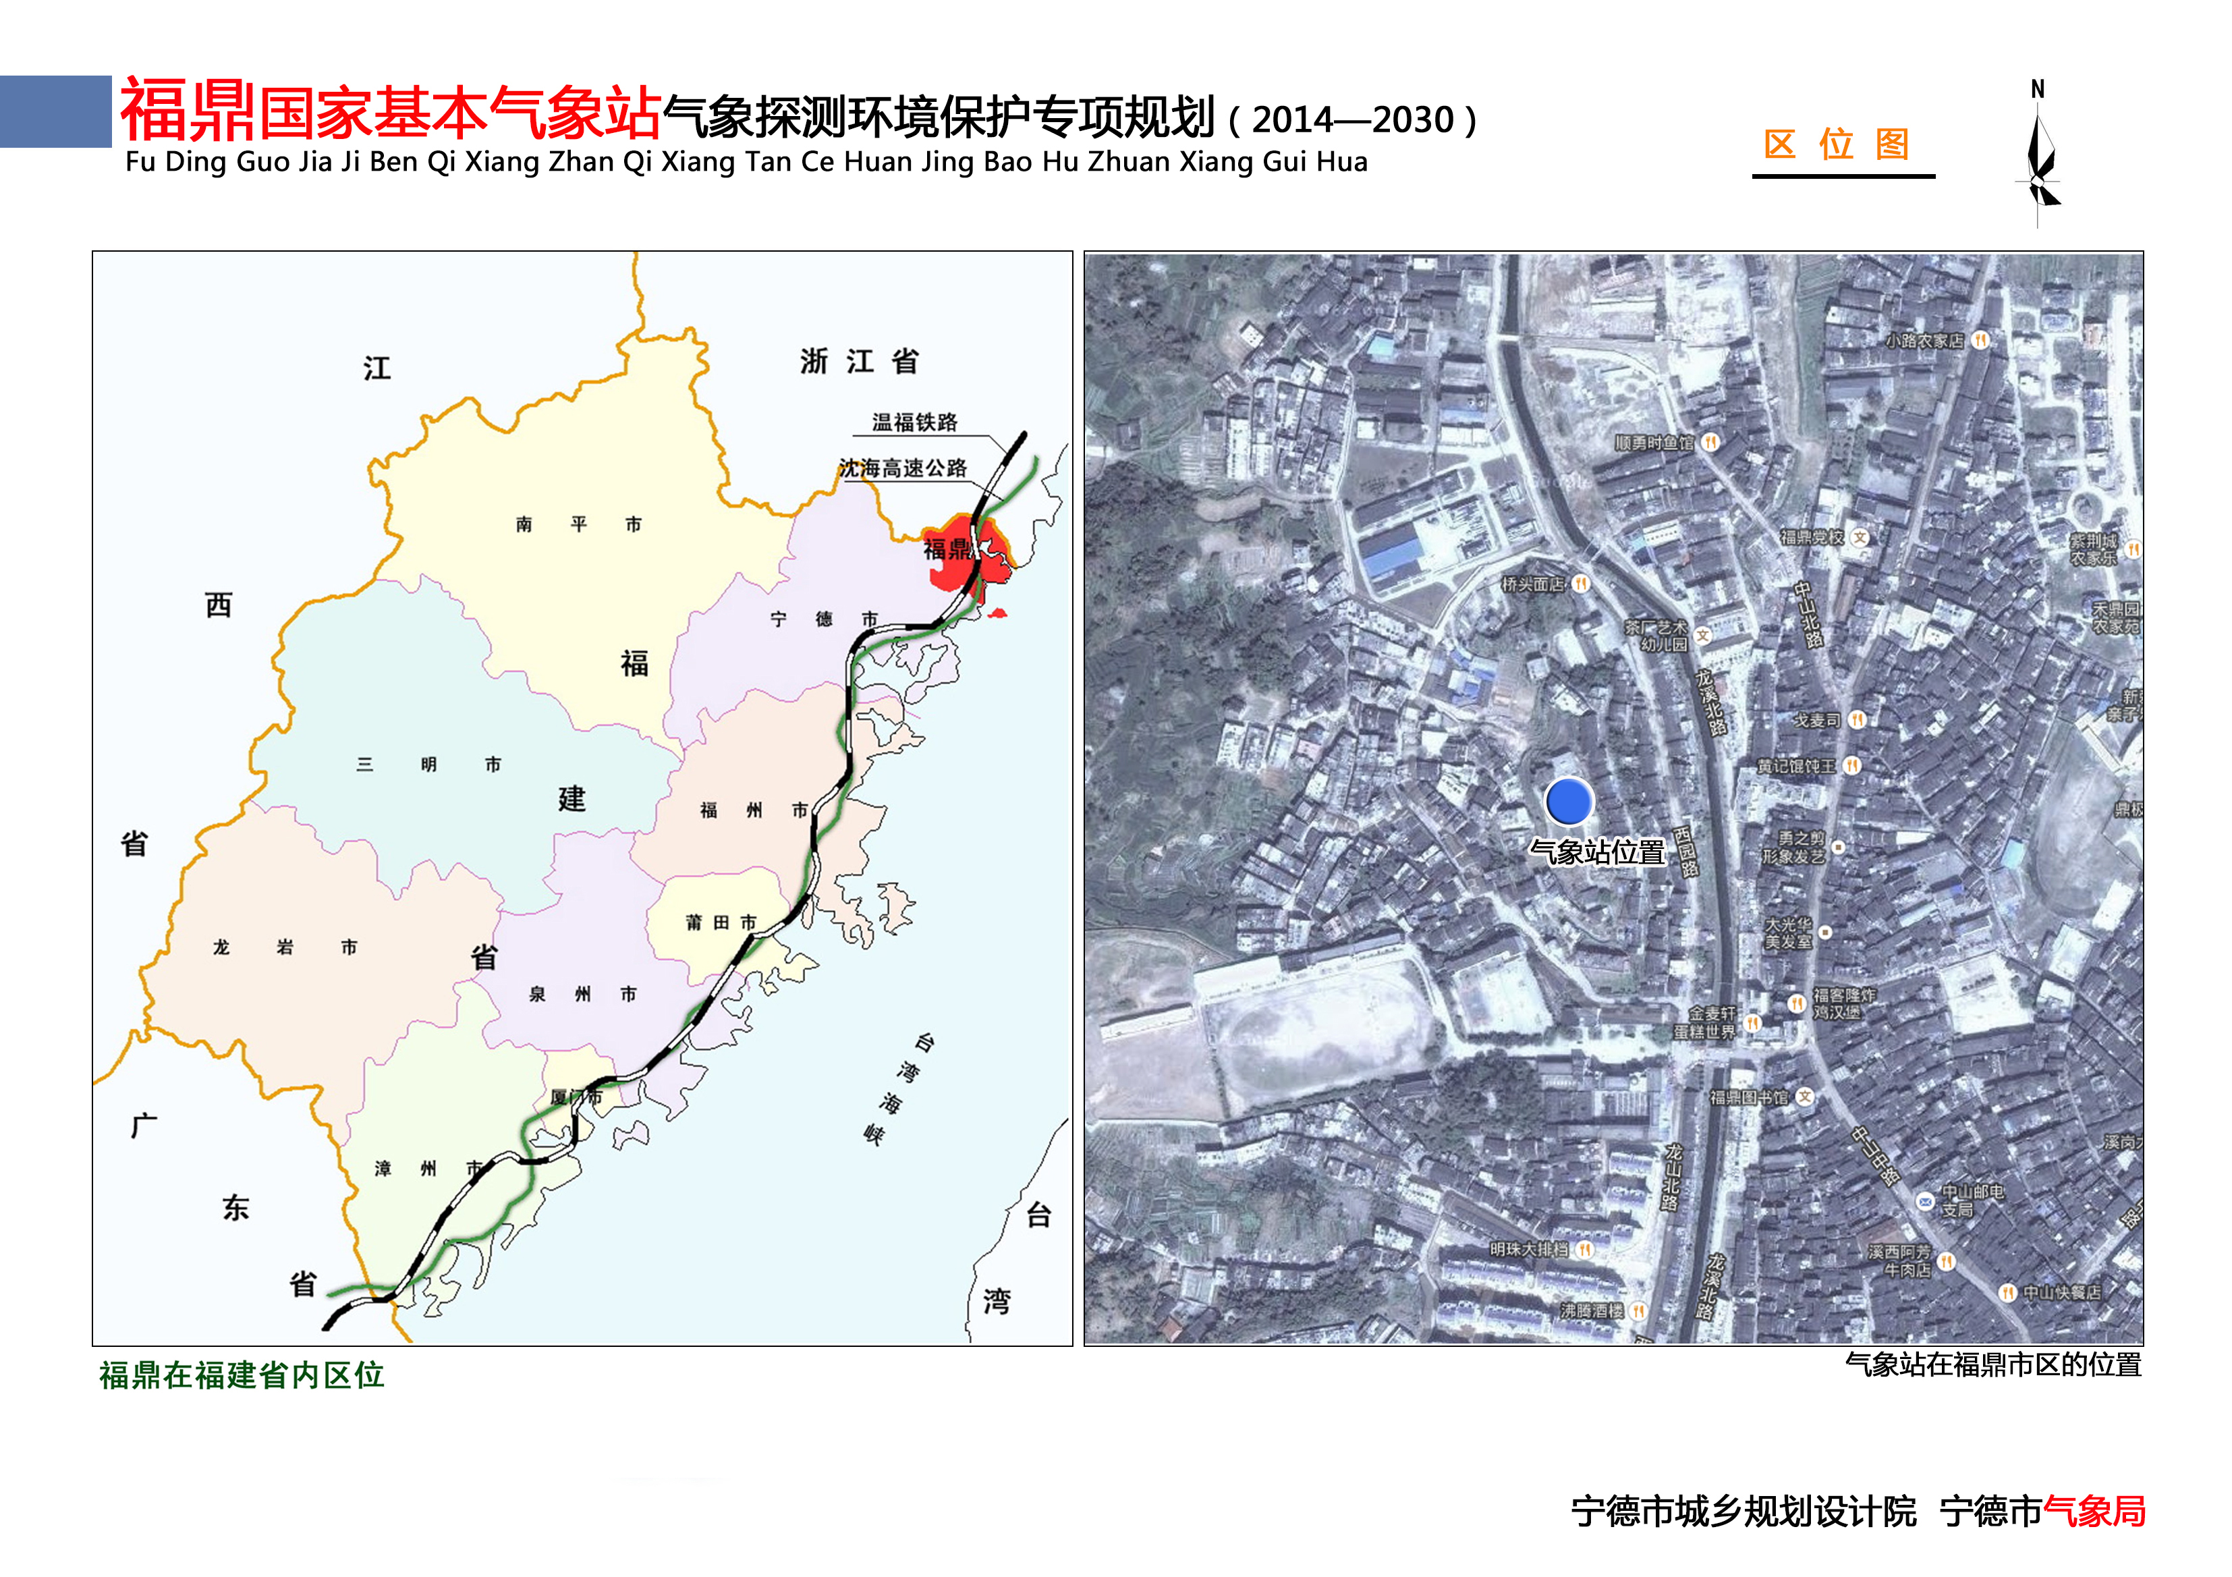Click the green caption 福鼎在福建省内区位

241,1376
